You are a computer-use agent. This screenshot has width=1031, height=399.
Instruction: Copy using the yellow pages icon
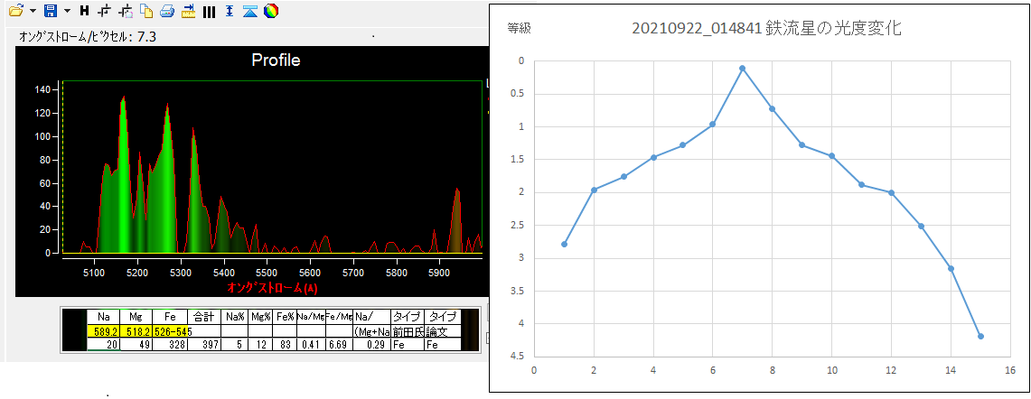146,11
